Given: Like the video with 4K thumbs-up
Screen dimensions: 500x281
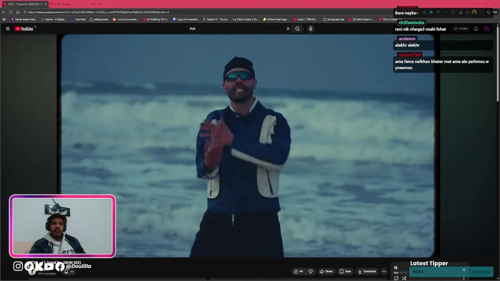Looking at the screenshot, I should [298, 271].
